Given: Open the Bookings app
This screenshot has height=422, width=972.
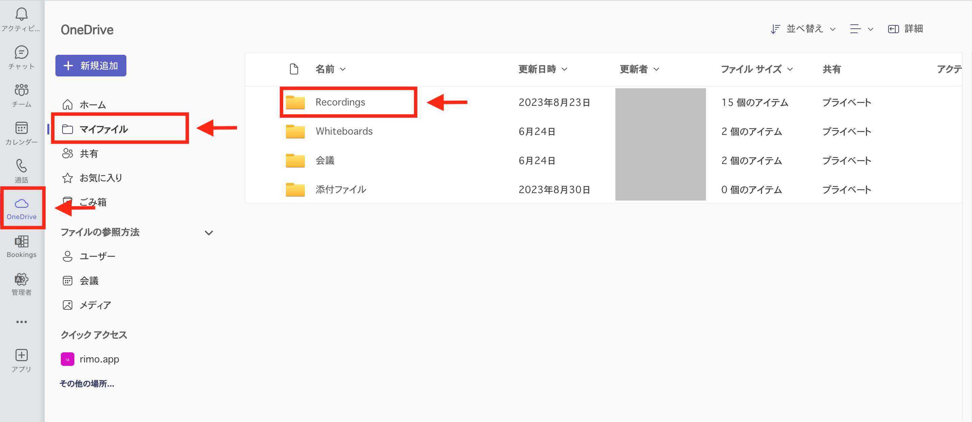Looking at the screenshot, I should 22,246.
